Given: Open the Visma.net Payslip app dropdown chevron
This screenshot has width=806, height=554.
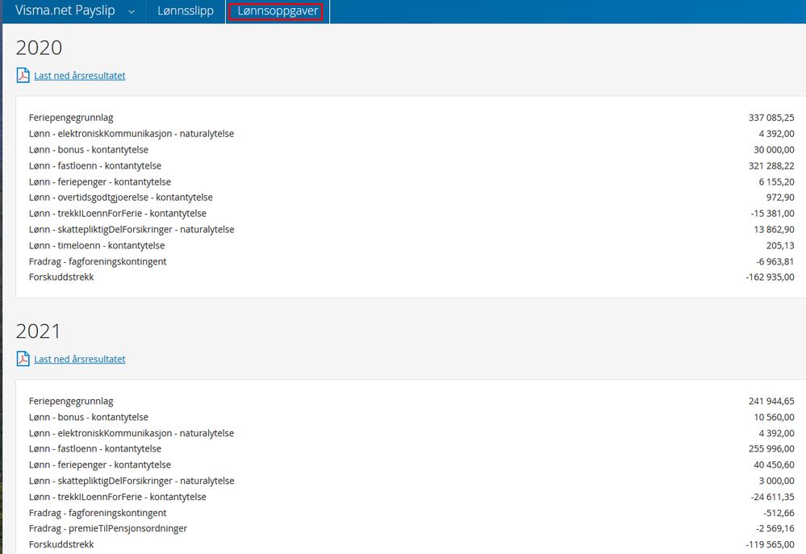Looking at the screenshot, I should [132, 12].
